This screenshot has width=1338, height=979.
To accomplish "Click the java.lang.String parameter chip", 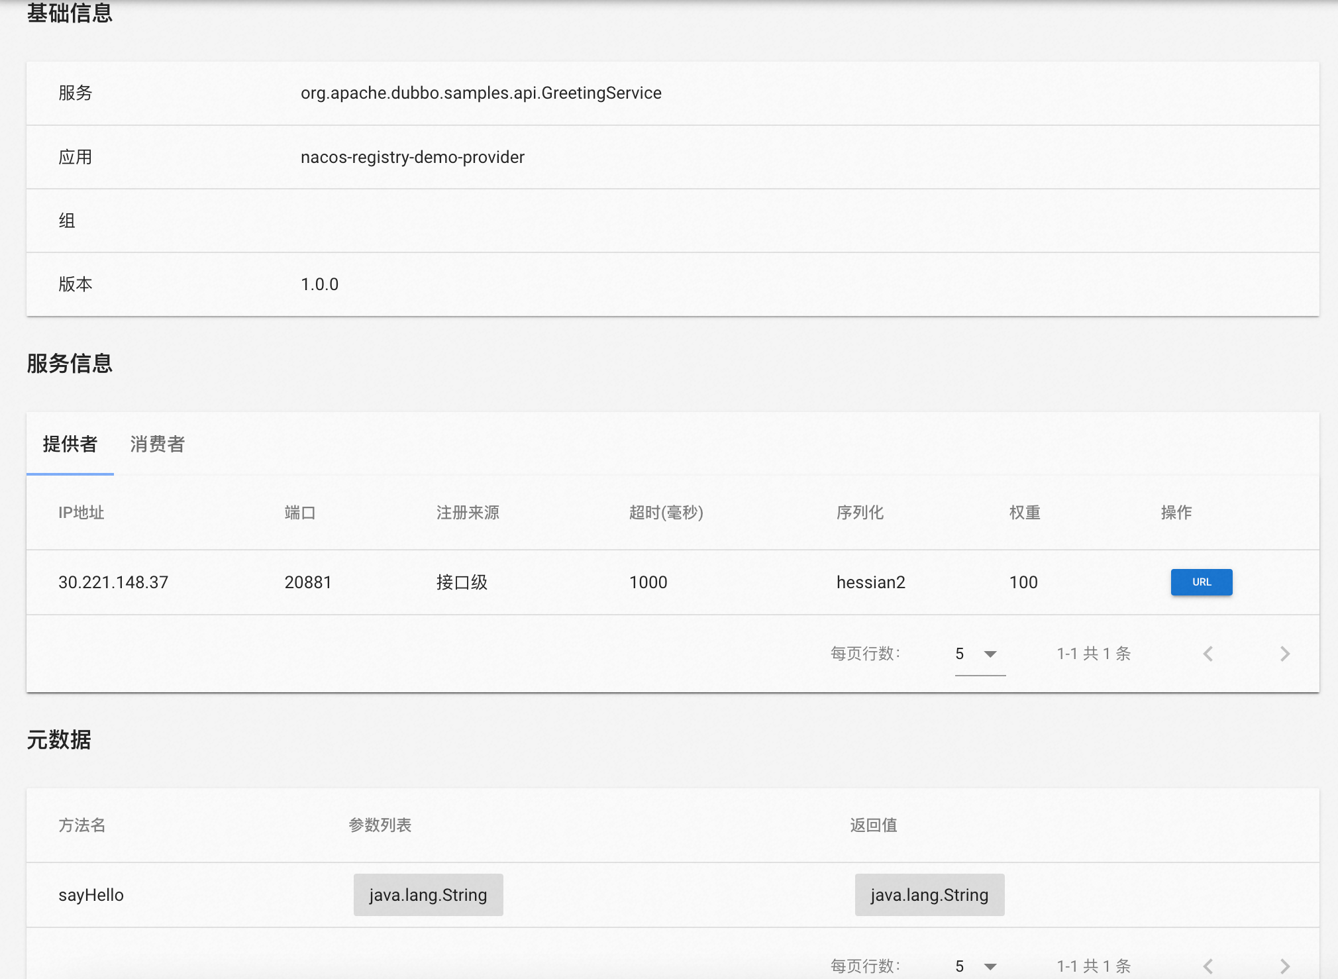I will pyautogui.click(x=428, y=894).
